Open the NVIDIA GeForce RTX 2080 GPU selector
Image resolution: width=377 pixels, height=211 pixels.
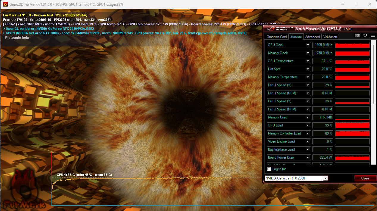(x=296, y=178)
